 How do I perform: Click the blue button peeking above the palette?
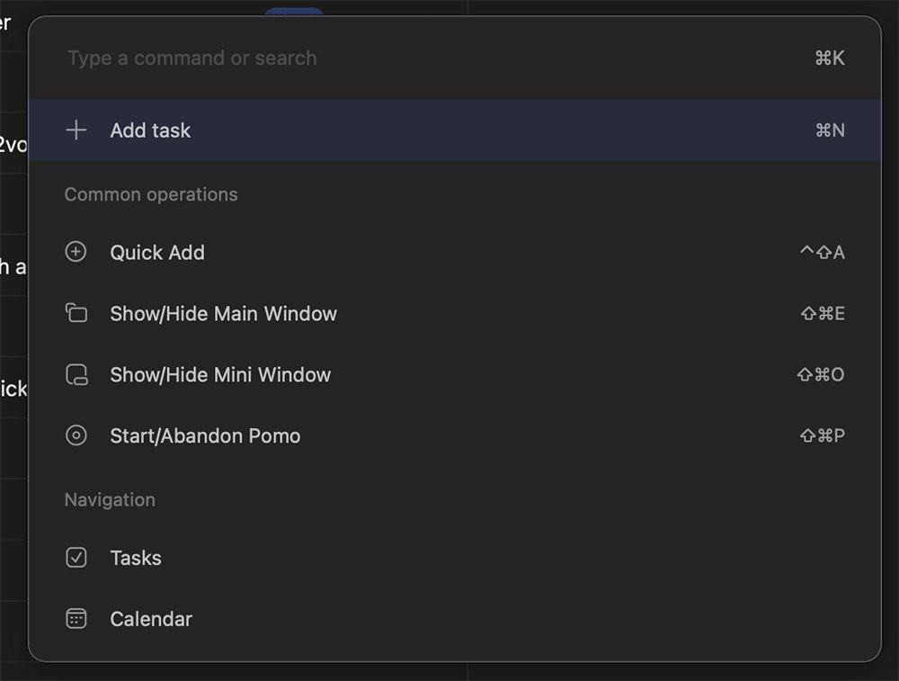point(293,9)
